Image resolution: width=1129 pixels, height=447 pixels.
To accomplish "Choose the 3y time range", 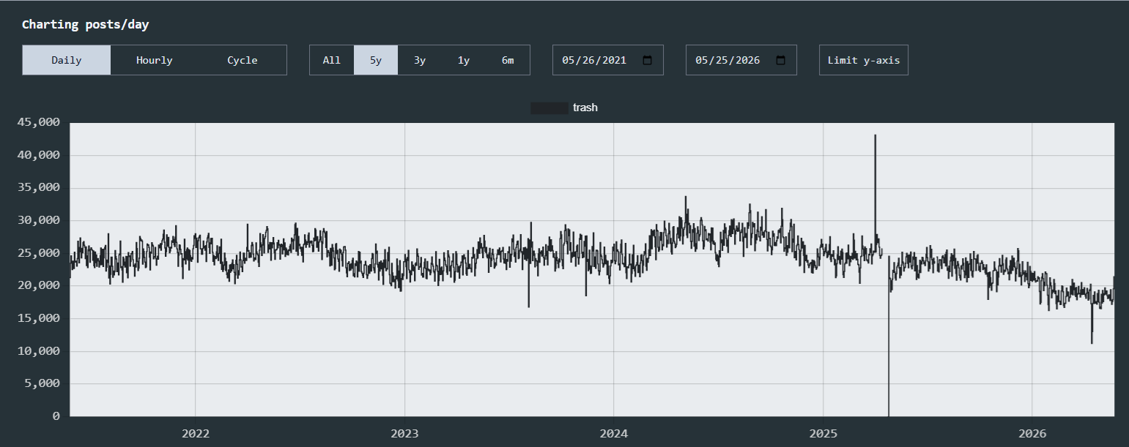I will (x=420, y=60).
